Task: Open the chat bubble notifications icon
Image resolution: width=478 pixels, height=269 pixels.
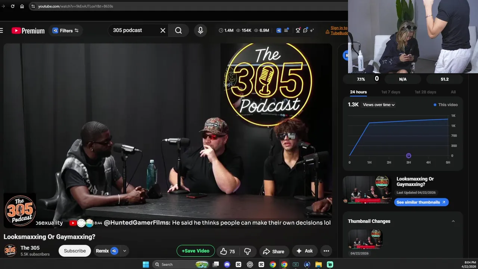Action: pyautogui.click(x=305, y=30)
